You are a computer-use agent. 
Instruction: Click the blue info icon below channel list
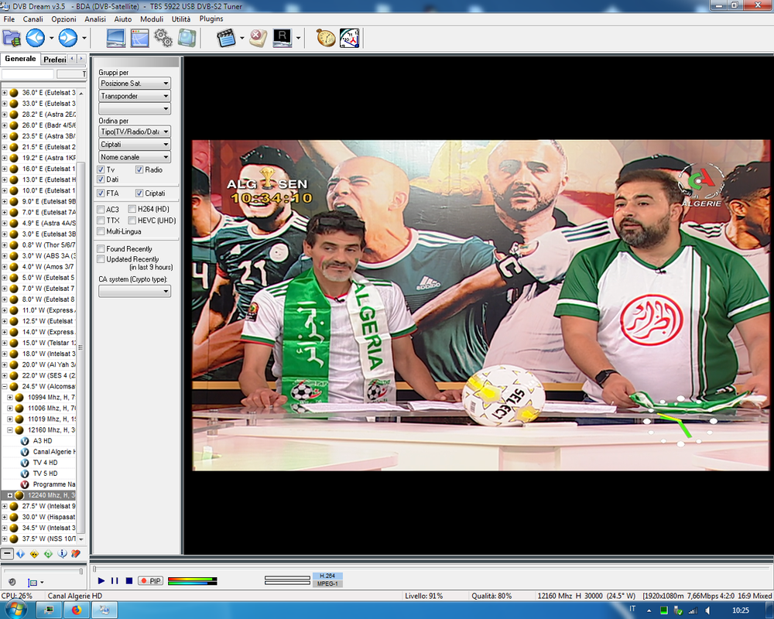62,554
